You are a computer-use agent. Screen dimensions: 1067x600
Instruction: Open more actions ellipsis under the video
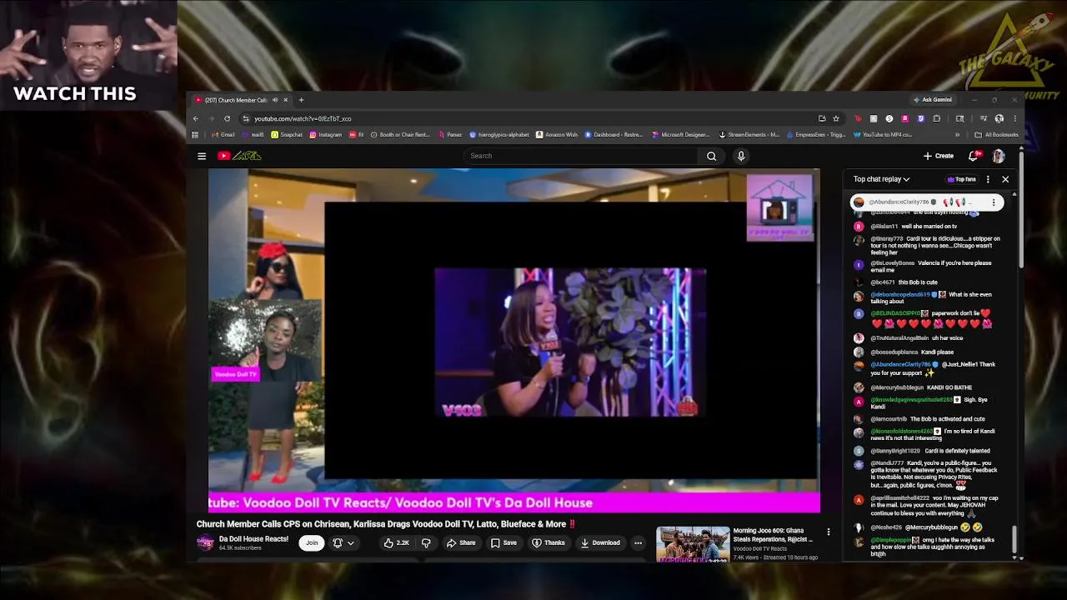638,543
